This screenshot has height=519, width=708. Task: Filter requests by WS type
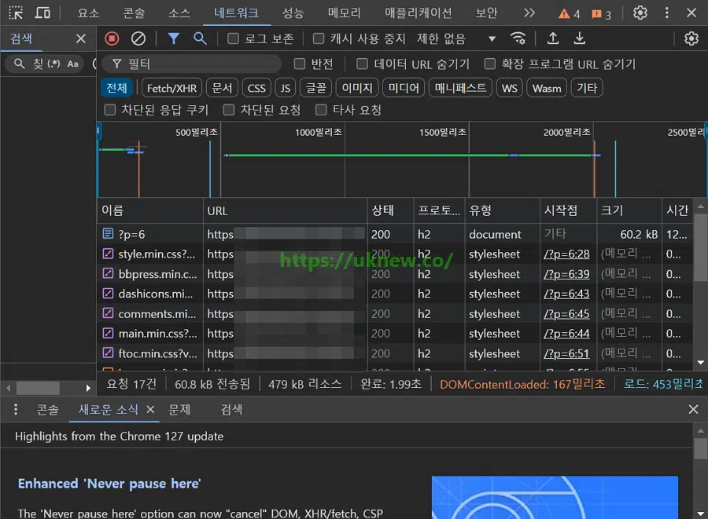click(x=509, y=88)
